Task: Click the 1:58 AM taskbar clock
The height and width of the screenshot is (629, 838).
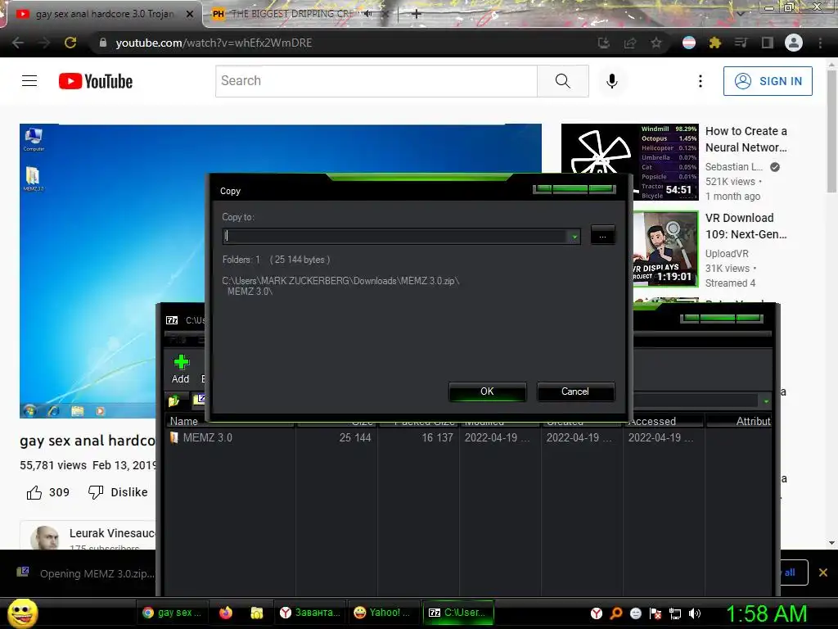Action: (x=766, y=613)
